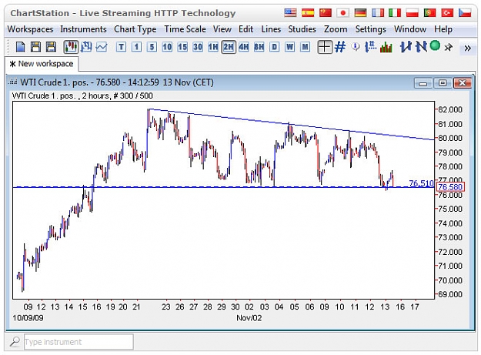
Task: Click the green circle status icon
Action: pos(435,45)
